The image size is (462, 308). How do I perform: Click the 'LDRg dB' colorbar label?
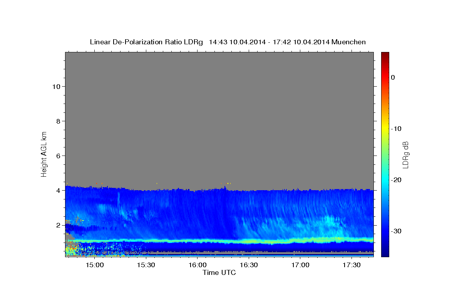click(405, 154)
